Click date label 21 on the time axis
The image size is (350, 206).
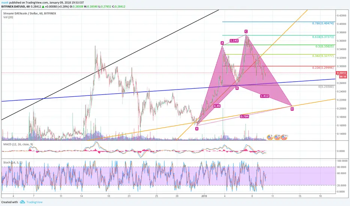tap(129, 196)
